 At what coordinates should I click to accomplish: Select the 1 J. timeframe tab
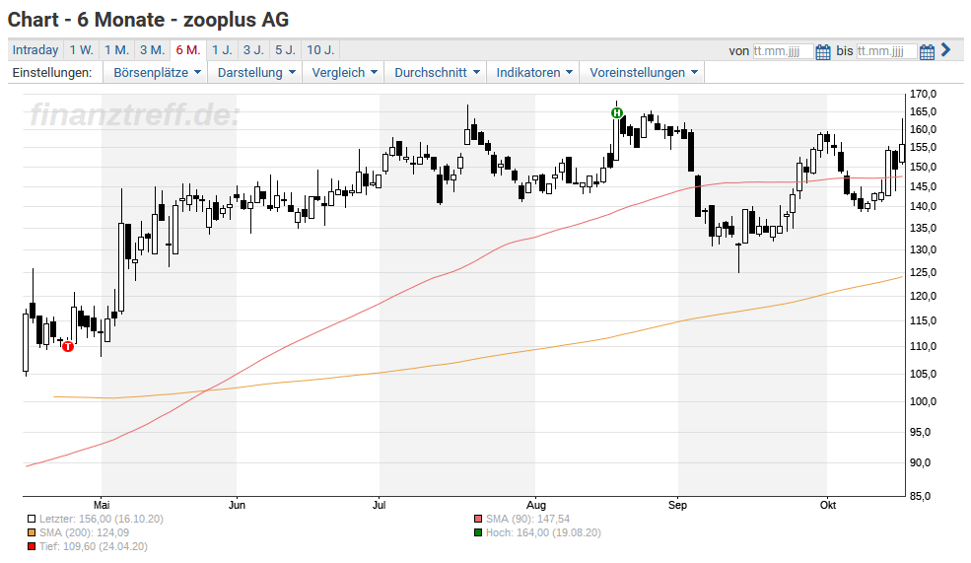(x=223, y=50)
